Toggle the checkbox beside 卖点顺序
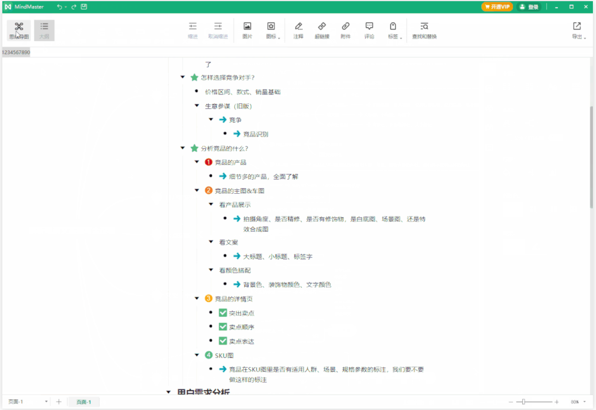 click(223, 327)
